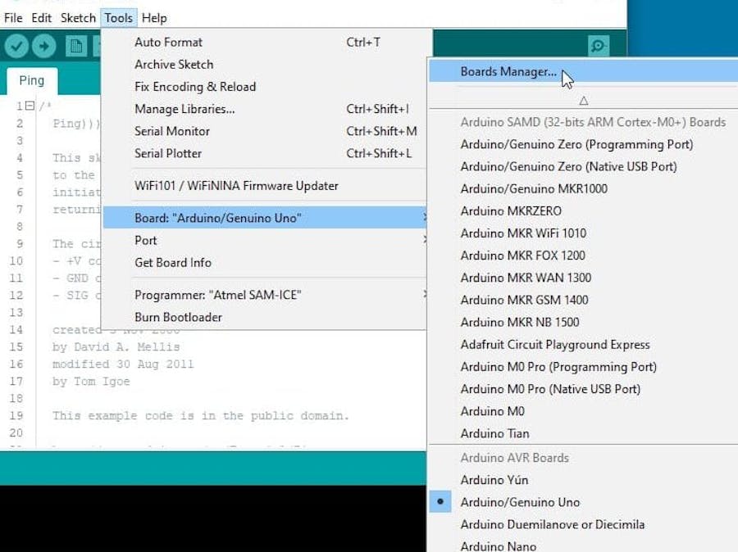The image size is (738, 552).
Task: Select Arduino/Genuino Zero (Programming Port)
Action: 584,144
